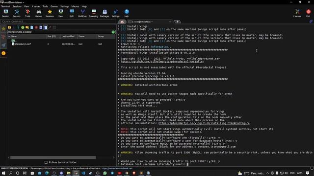
Task: Show hidden system tray icons
Action: pyautogui.click(x=267, y=173)
